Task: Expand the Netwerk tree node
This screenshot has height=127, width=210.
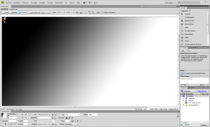Action: [x=184, y=100]
